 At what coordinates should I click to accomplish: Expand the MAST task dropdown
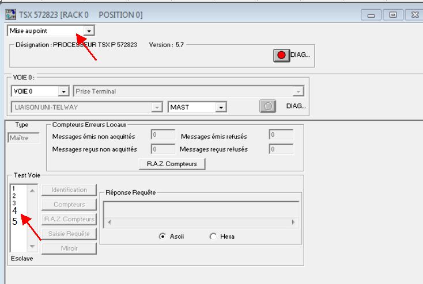[221, 108]
